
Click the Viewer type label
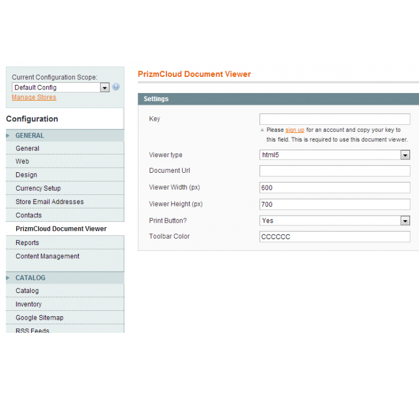point(166,155)
